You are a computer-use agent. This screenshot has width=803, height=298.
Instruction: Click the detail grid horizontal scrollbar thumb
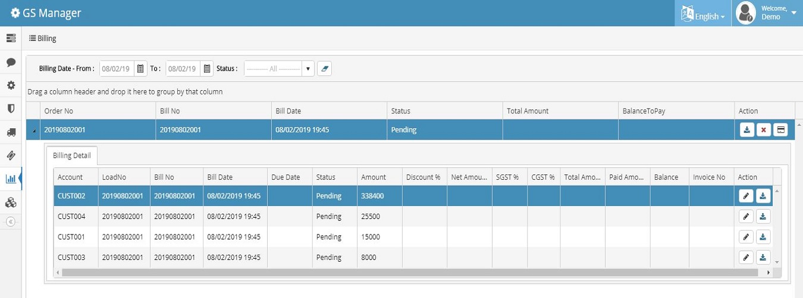click(409, 272)
